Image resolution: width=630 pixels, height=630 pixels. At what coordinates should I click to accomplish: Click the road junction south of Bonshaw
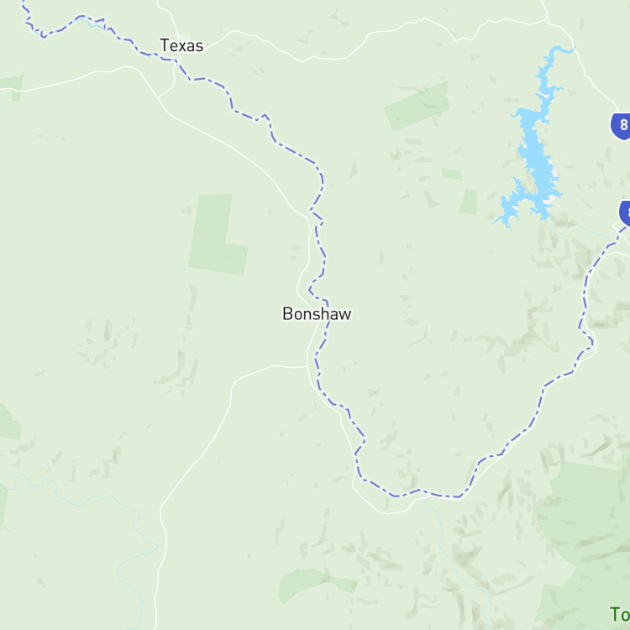tap(307, 366)
